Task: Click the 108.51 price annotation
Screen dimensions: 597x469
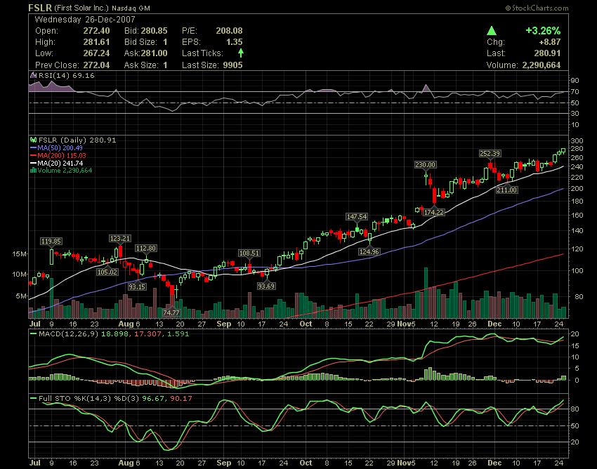Action: coord(249,253)
